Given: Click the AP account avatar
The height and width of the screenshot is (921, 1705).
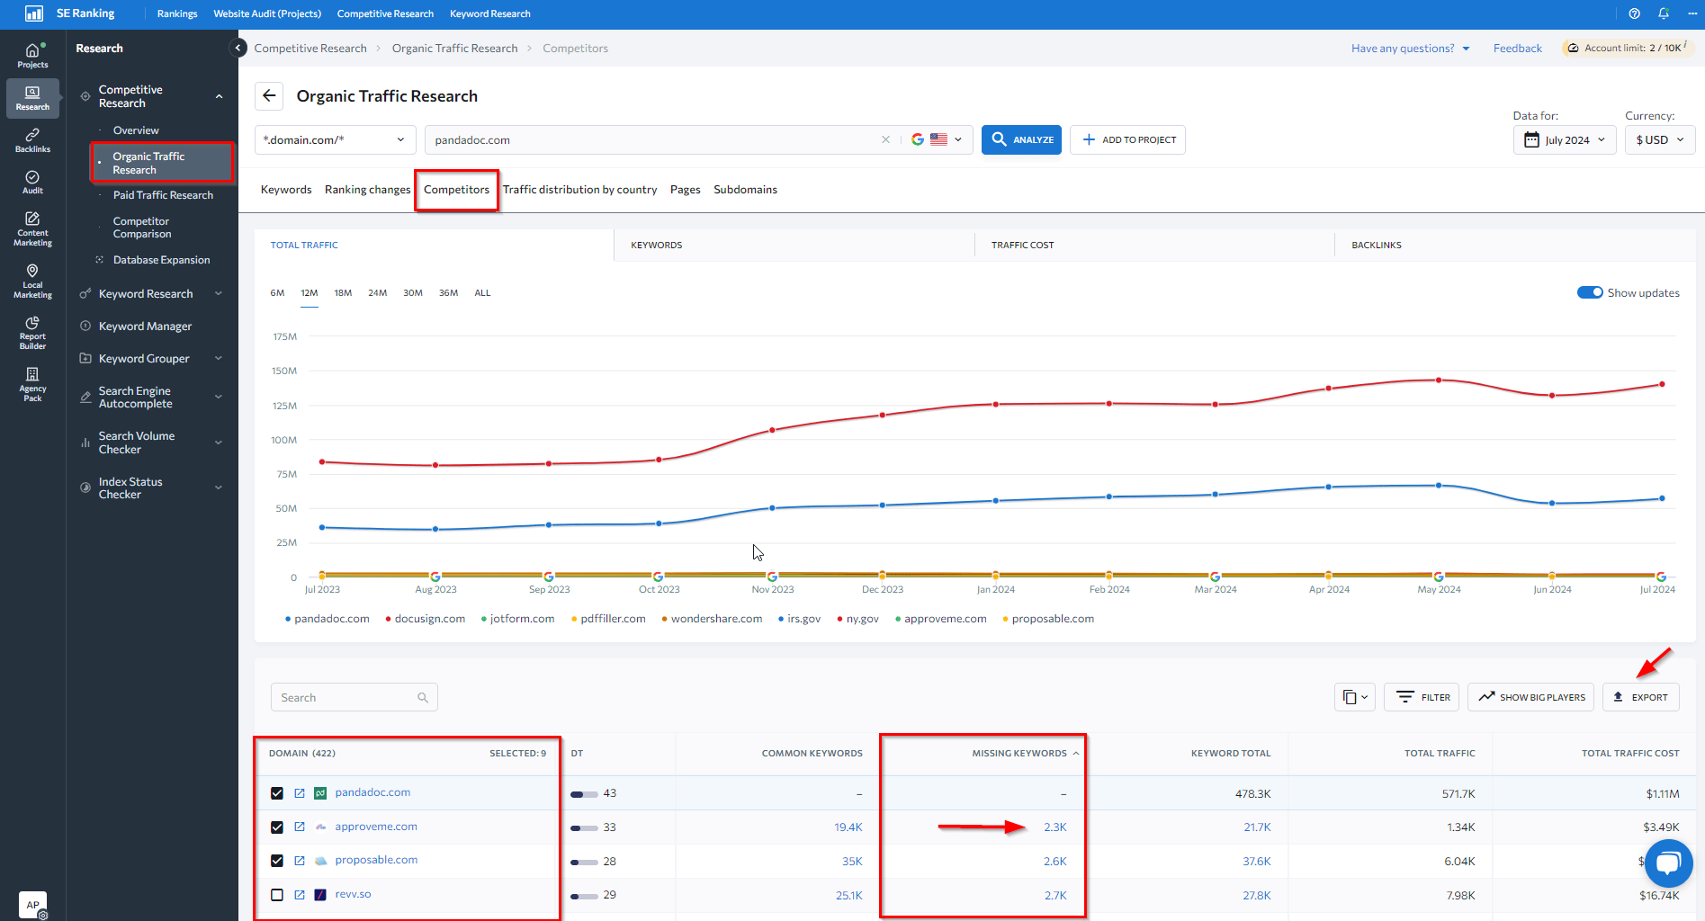Looking at the screenshot, I should 32,905.
